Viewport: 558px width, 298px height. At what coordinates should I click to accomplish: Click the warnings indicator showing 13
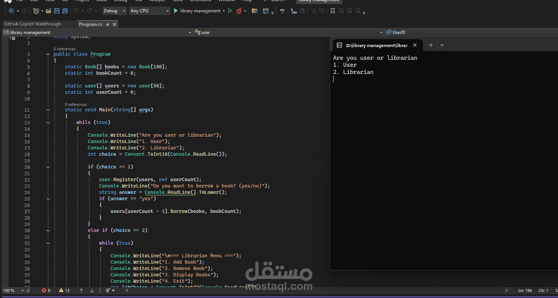[64, 290]
